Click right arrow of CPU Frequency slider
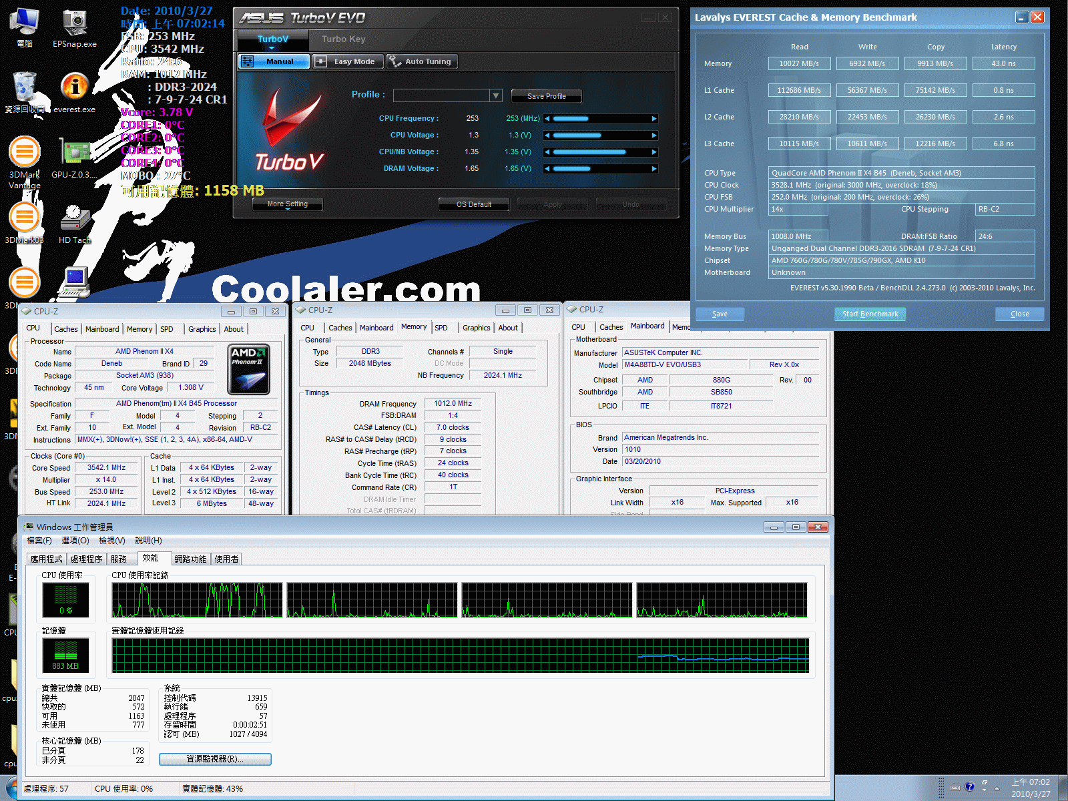1068x801 pixels. click(x=654, y=119)
